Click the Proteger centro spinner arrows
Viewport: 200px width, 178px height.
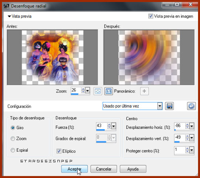click(187, 150)
